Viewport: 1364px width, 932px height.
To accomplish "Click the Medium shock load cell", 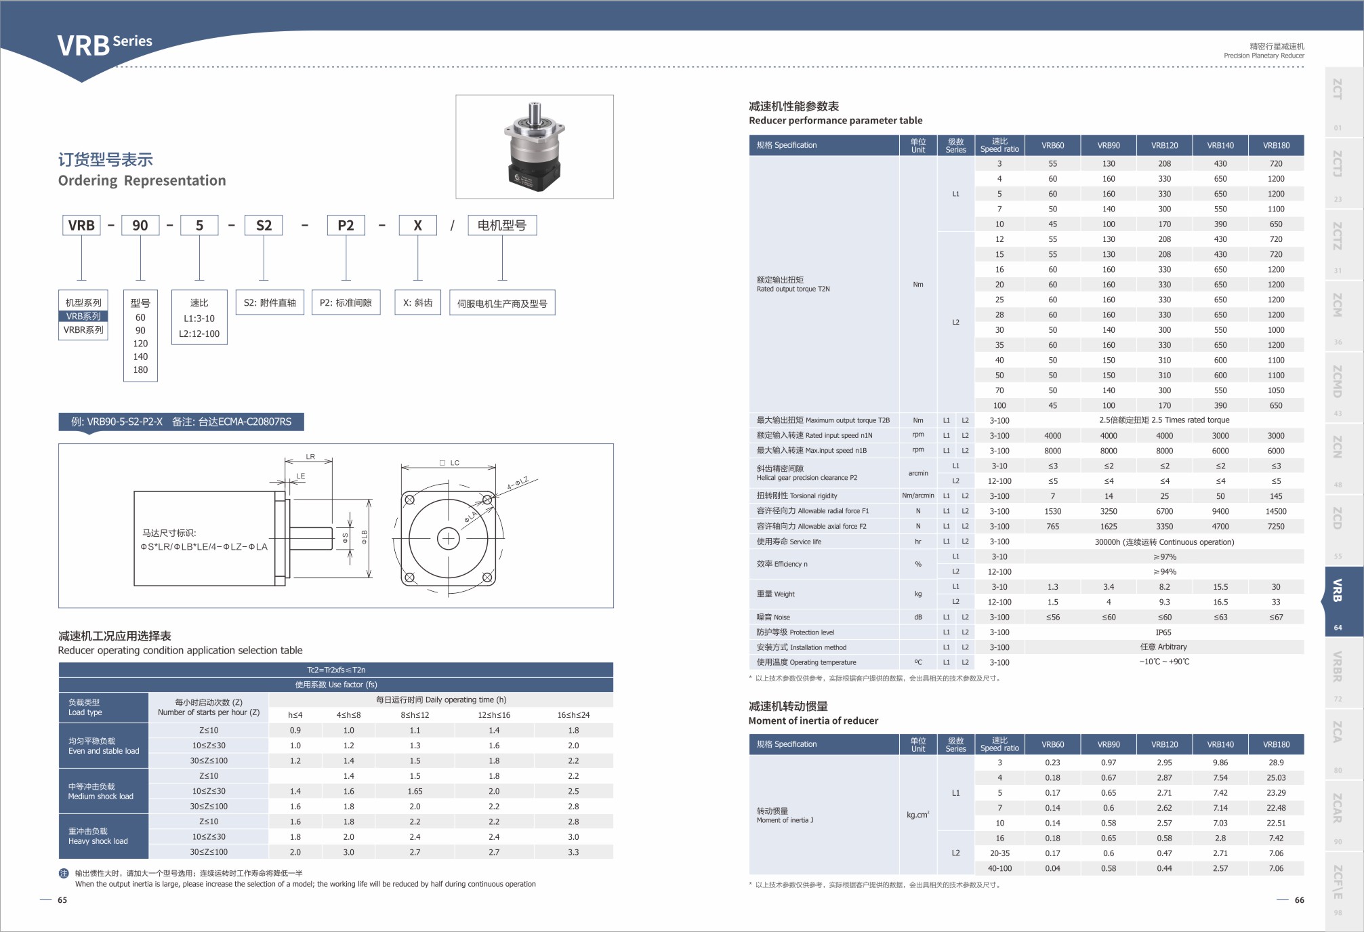I will [104, 791].
